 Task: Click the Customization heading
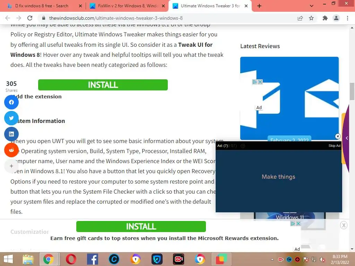(29, 232)
